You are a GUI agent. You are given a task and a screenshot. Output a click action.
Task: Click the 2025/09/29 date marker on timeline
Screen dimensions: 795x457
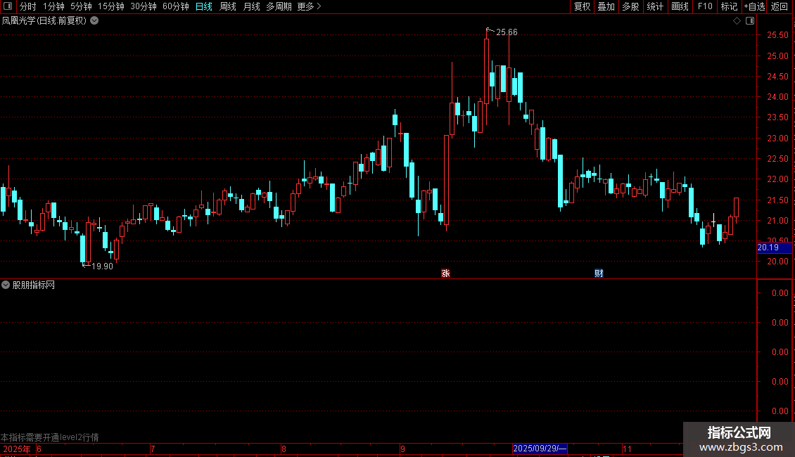click(540, 449)
